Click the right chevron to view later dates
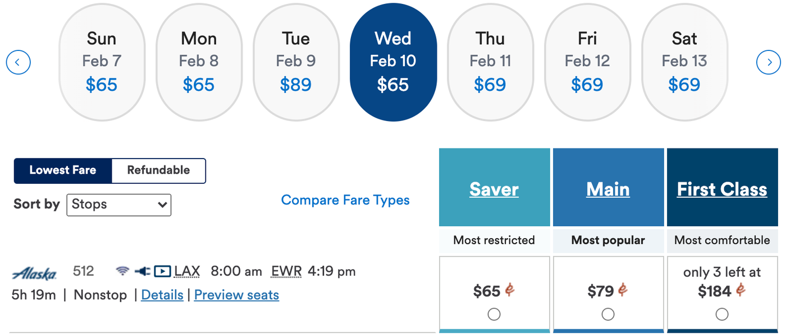The height and width of the screenshot is (335, 786). [768, 62]
